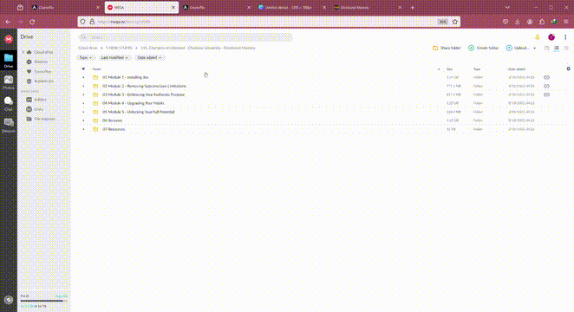Open the Upload dropdown arrow
This screenshot has width=574, height=312.
click(x=534, y=48)
